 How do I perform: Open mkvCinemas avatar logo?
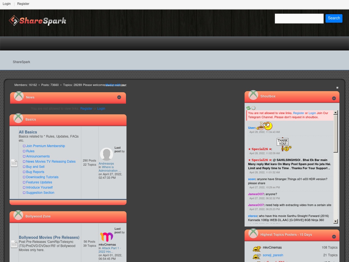pyautogui.click(x=107, y=237)
